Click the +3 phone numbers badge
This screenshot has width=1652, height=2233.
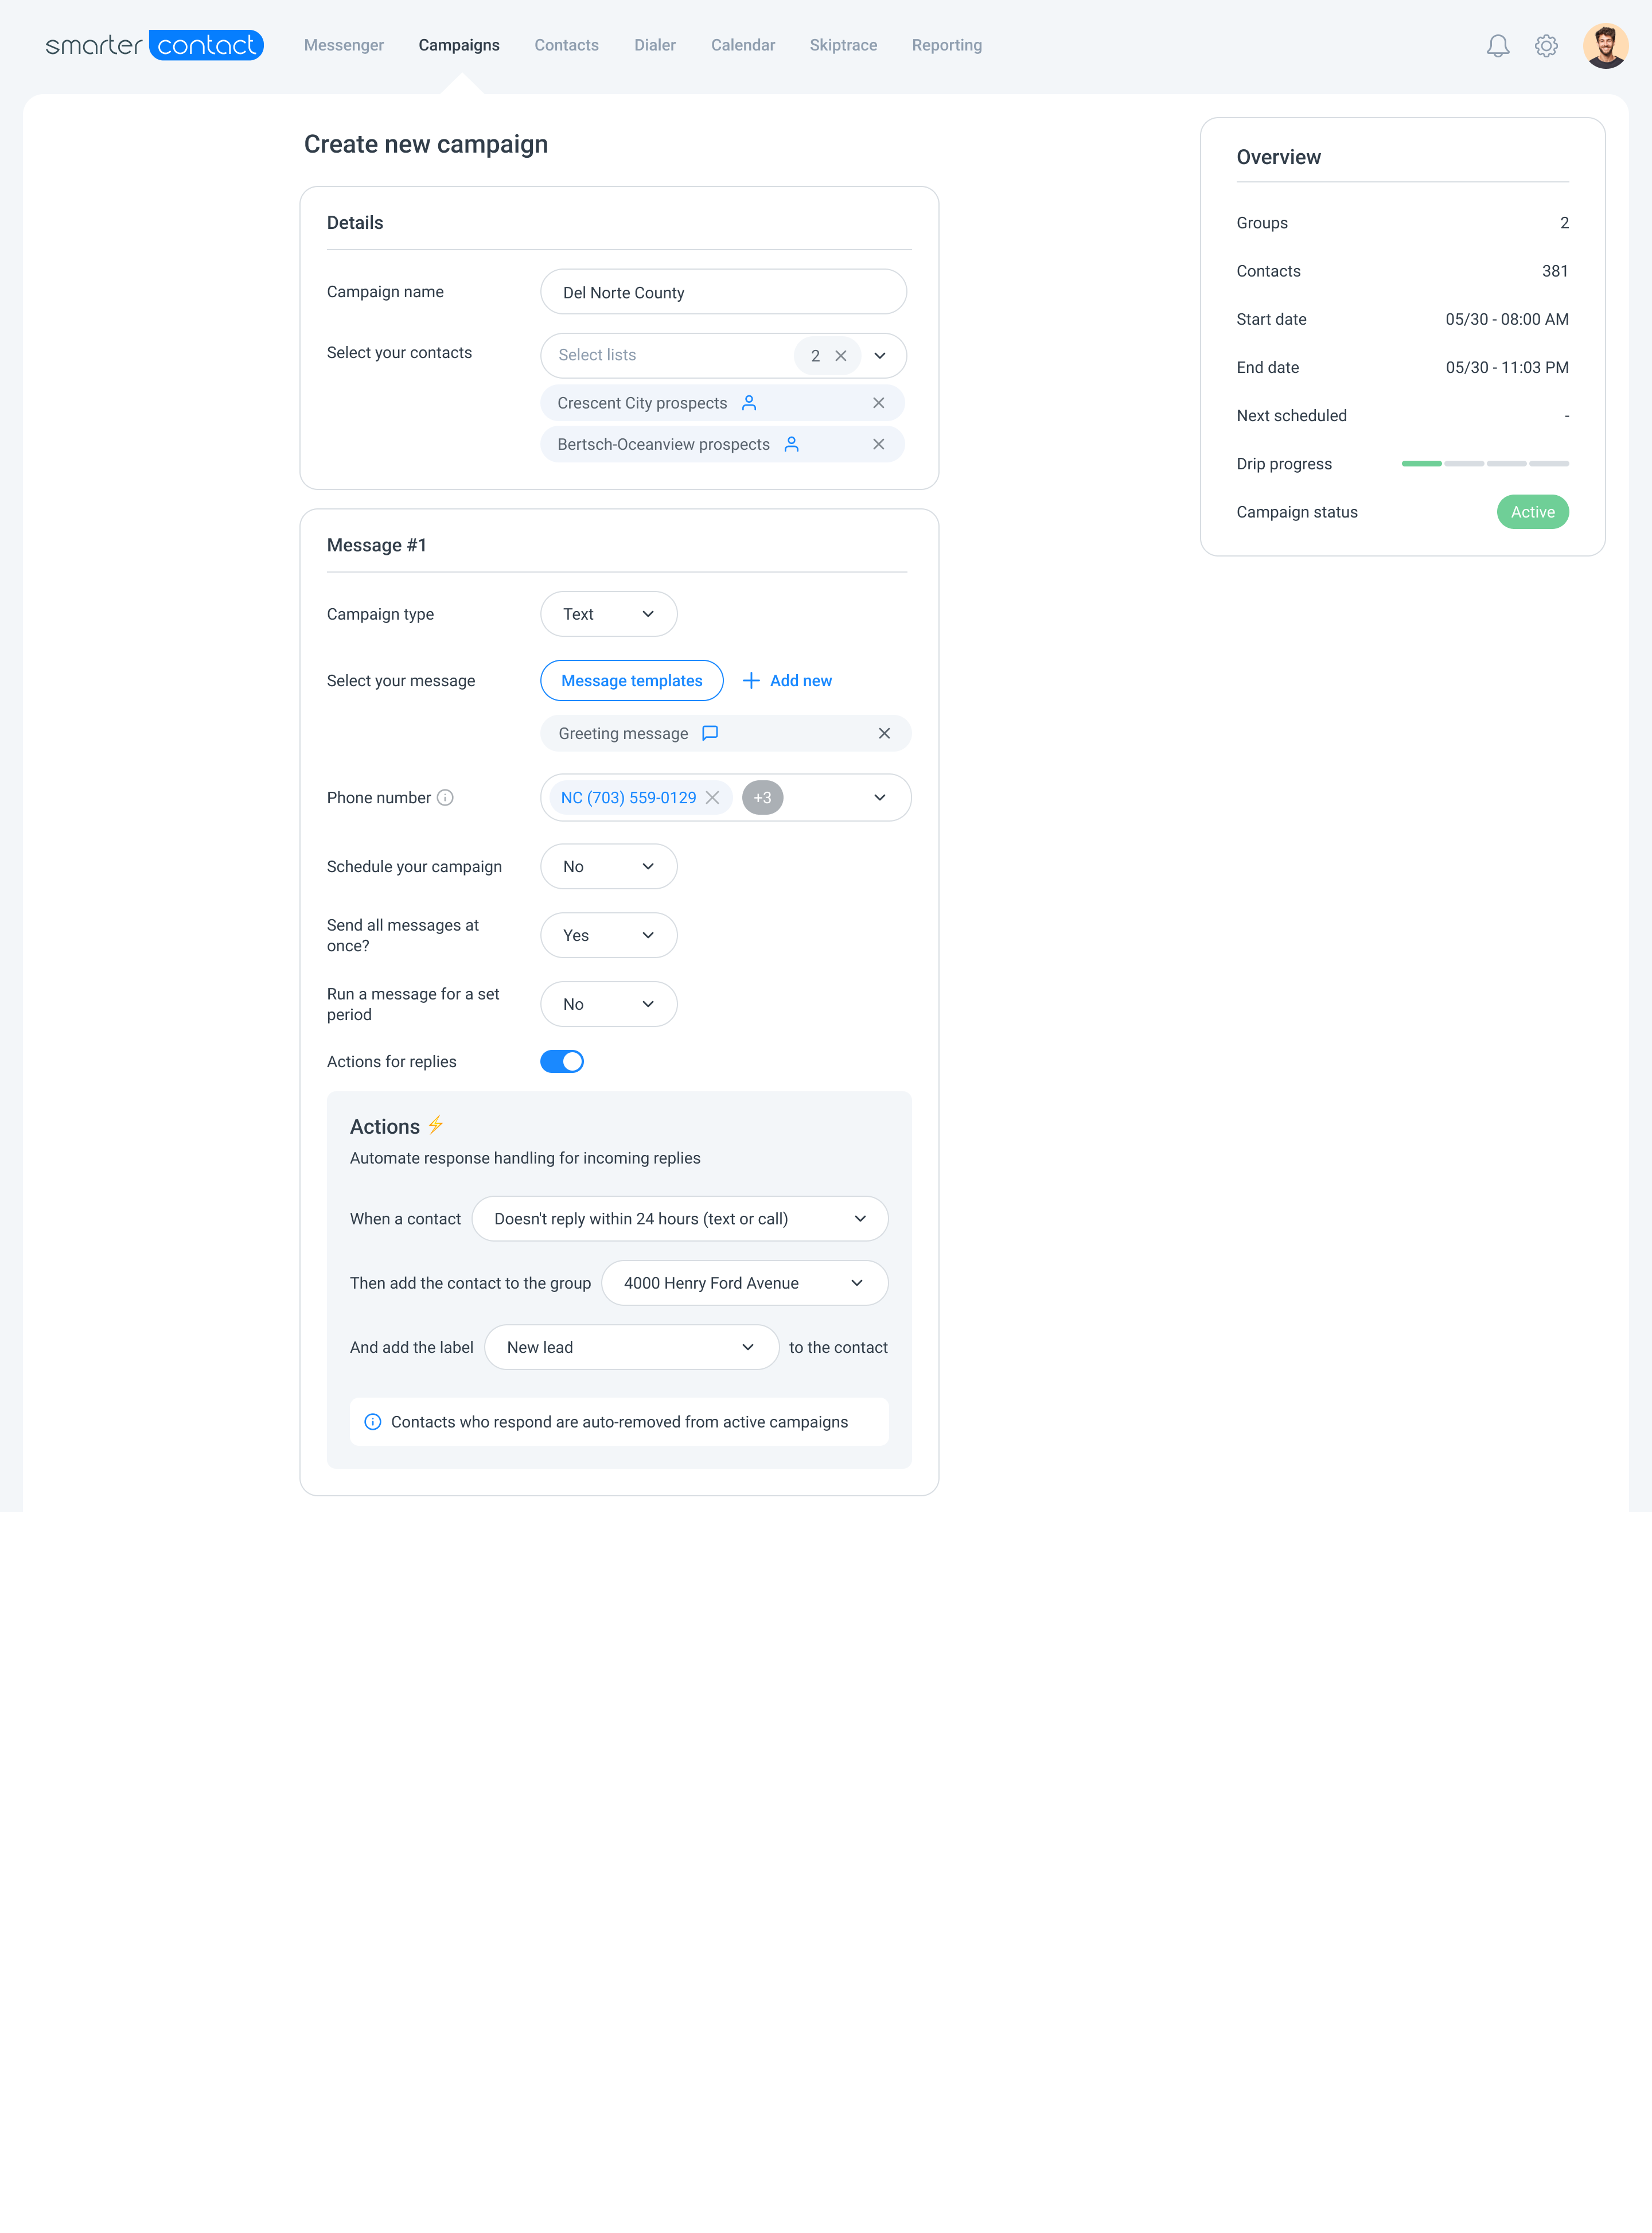(x=762, y=797)
